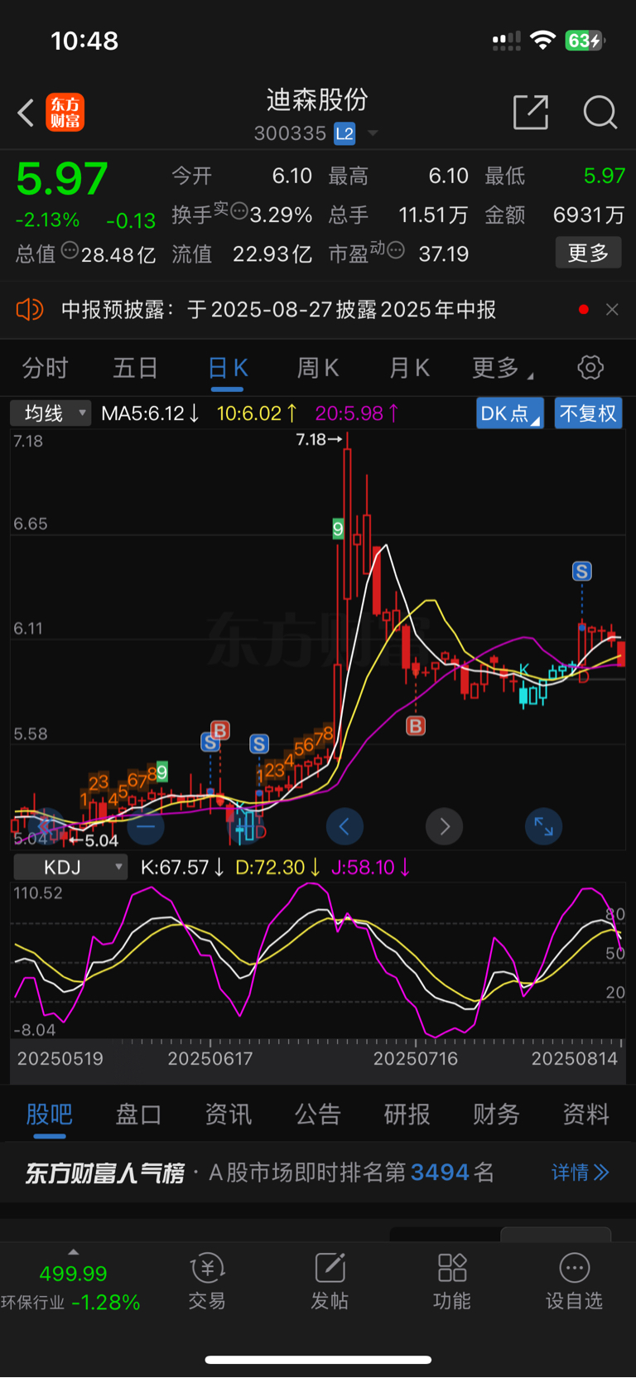Tap the chart zoom-out minus button

146,826
